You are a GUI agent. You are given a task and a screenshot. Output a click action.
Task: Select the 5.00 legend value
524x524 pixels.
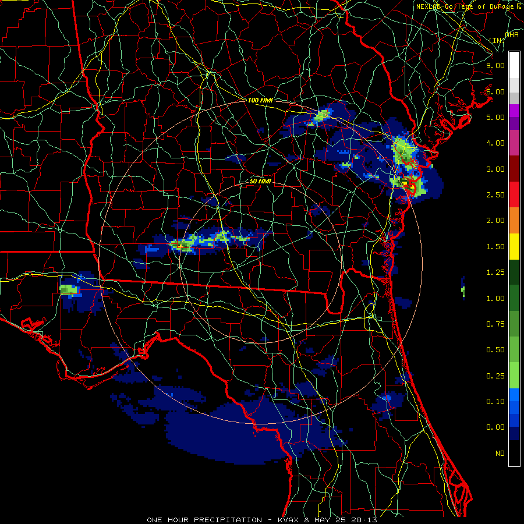[495, 117]
